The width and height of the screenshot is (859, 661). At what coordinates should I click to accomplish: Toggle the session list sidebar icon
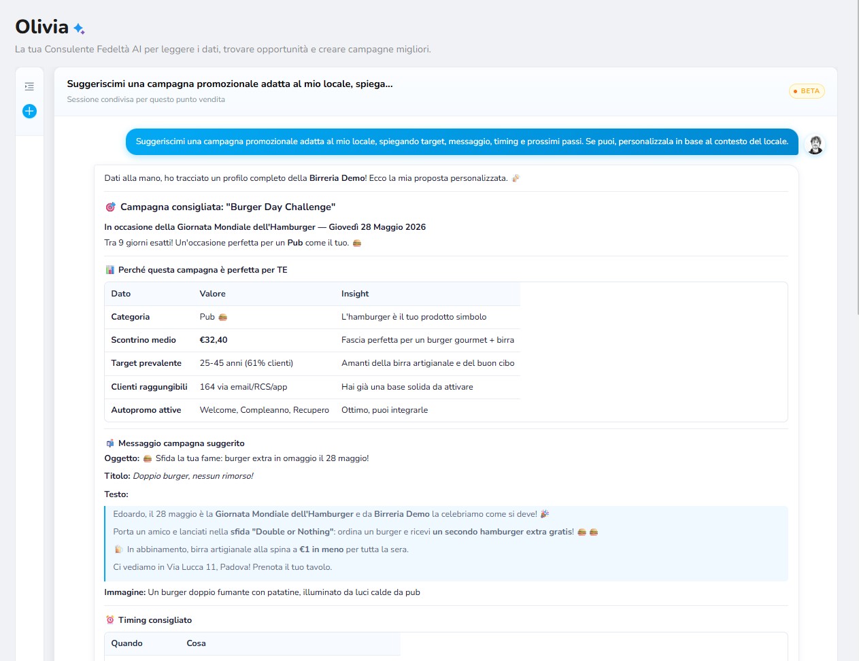29,86
